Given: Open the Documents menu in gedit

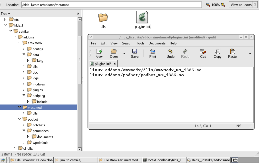Looking at the screenshot, I should click(x=157, y=43).
